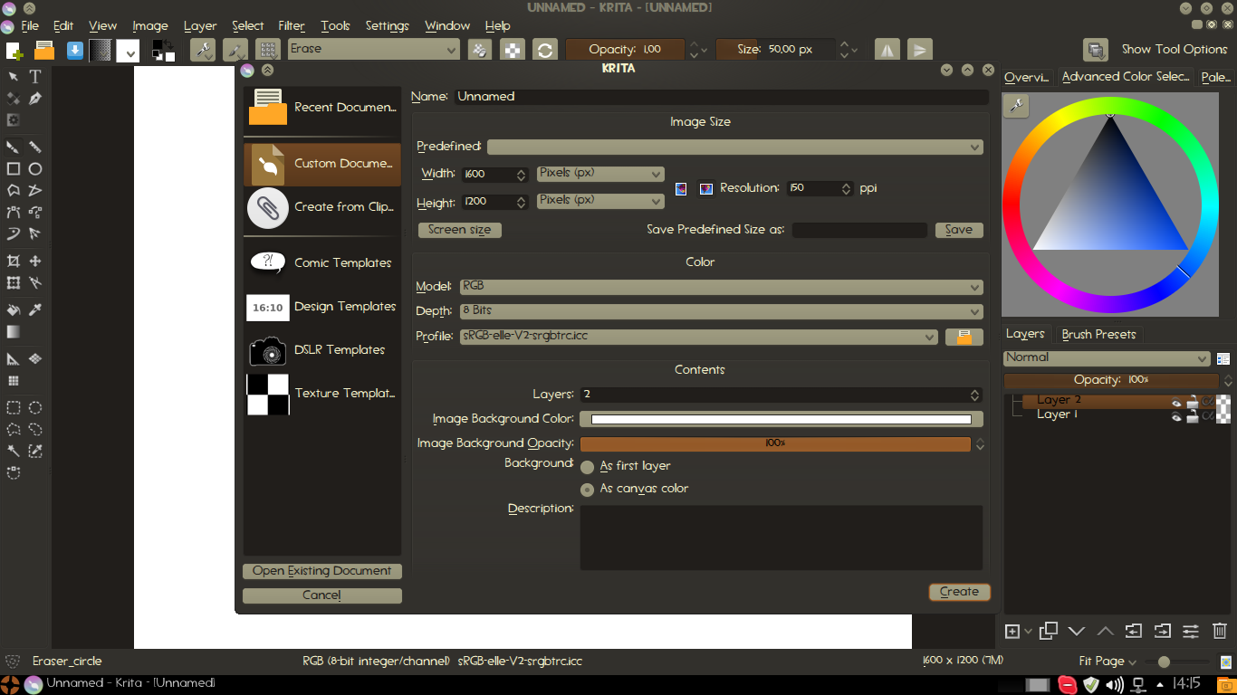
Task: Select the Fill bucket tool
Action: [x=14, y=309]
